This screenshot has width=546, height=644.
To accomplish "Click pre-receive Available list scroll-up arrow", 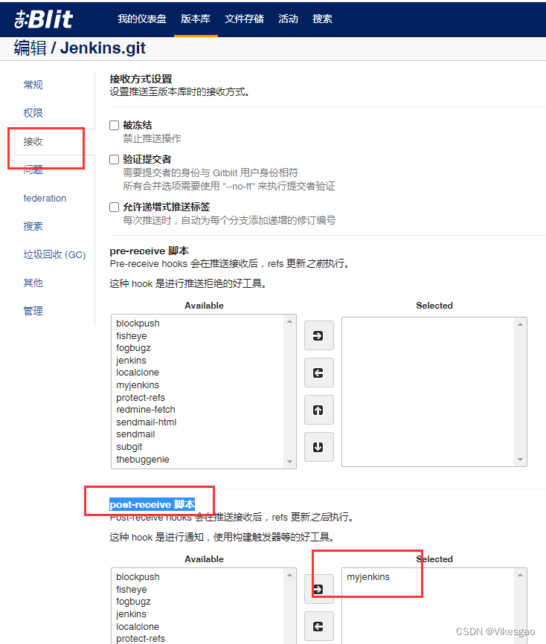I will pyautogui.click(x=289, y=321).
